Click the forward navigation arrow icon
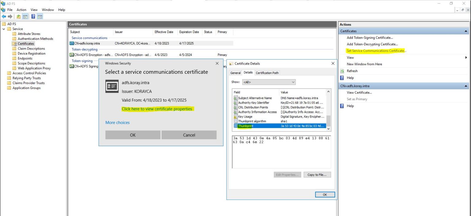 pyautogui.click(x=10, y=17)
